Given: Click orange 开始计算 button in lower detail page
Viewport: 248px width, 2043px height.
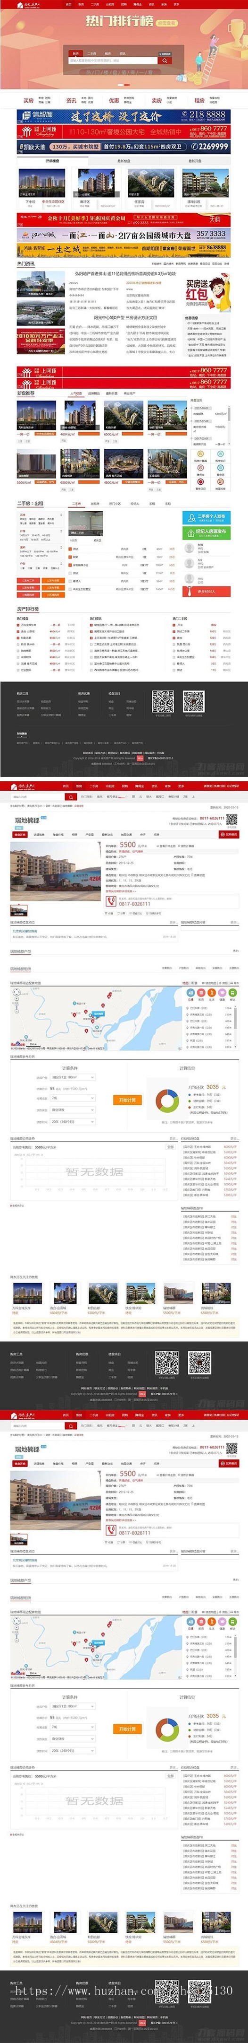Looking at the screenshot, I should pyautogui.click(x=127, y=1729).
